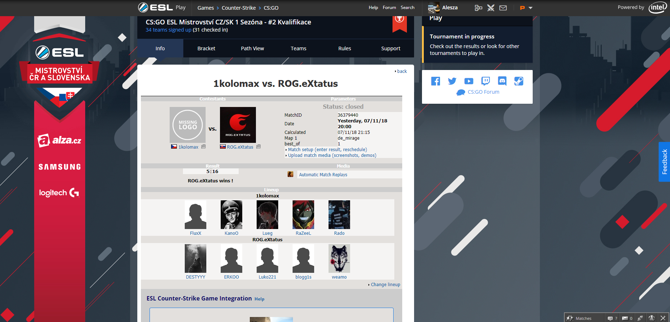This screenshot has height=322, width=670.
Task: Open the 1kolomax team link
Action: [188, 147]
